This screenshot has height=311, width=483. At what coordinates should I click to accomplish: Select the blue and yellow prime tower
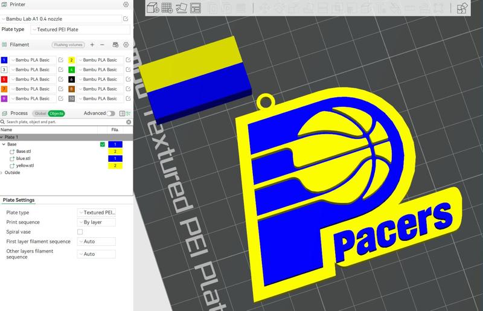[x=194, y=81]
